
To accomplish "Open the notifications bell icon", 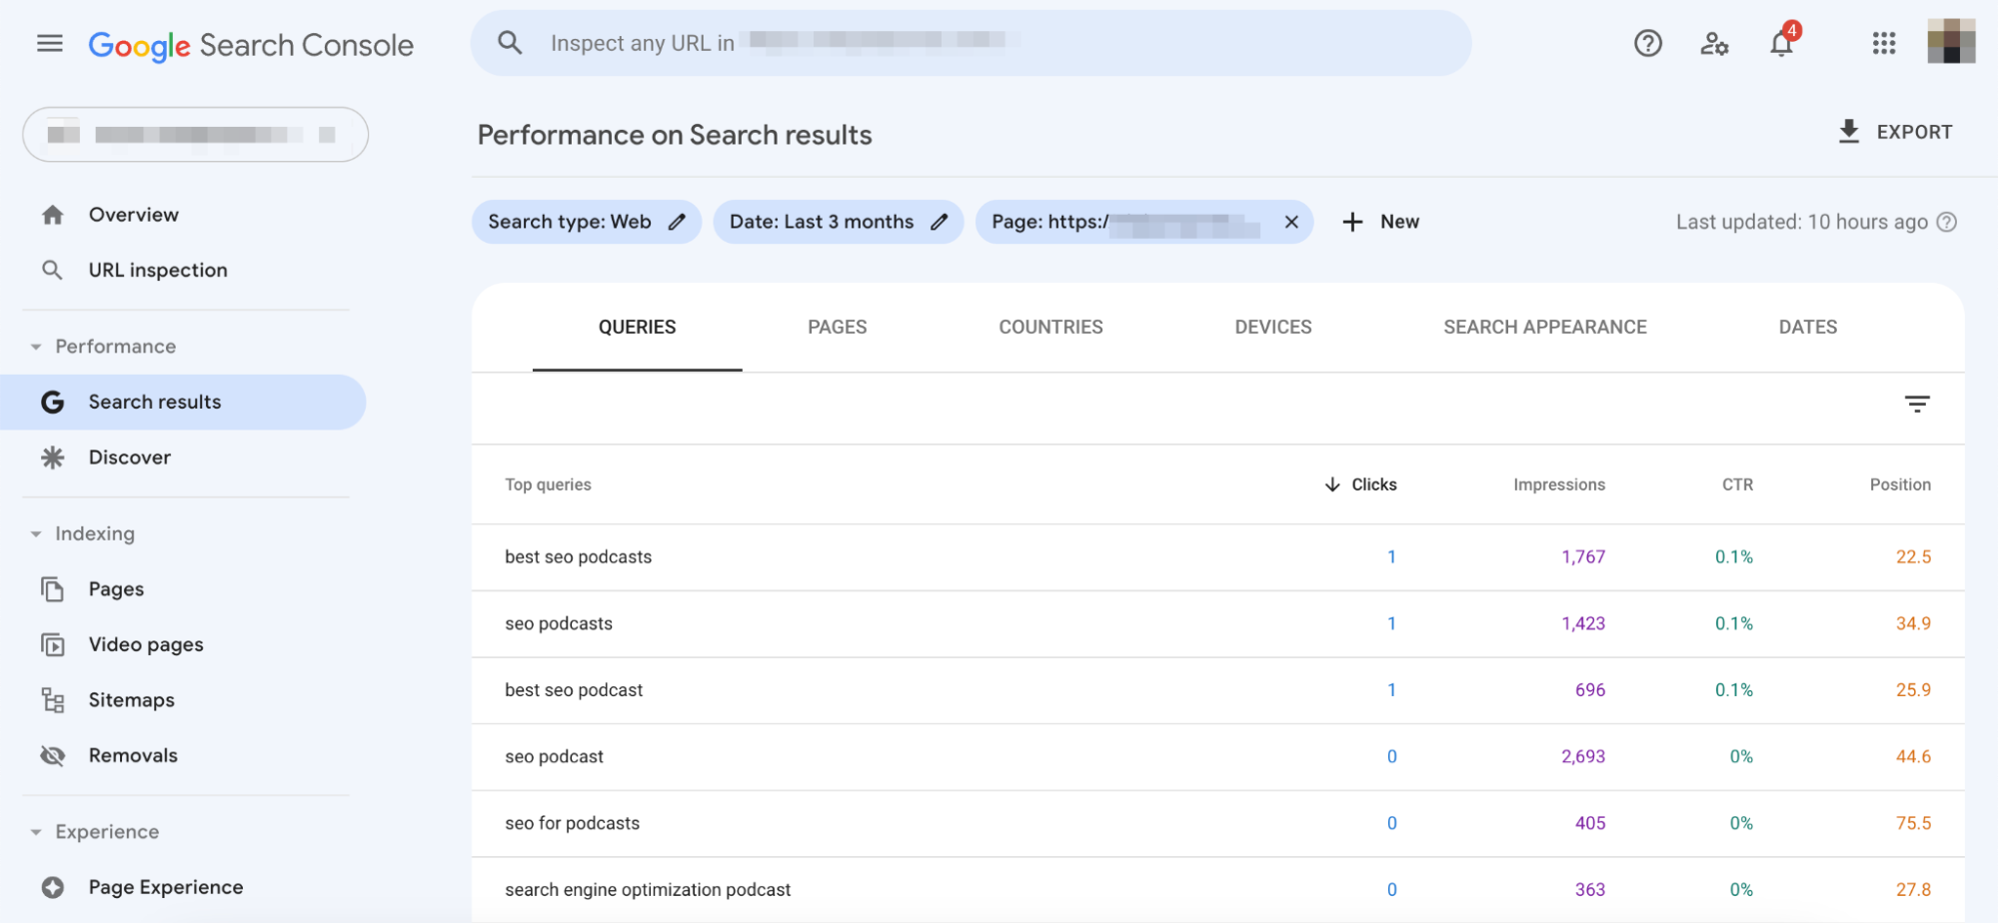I will 1782,43.
